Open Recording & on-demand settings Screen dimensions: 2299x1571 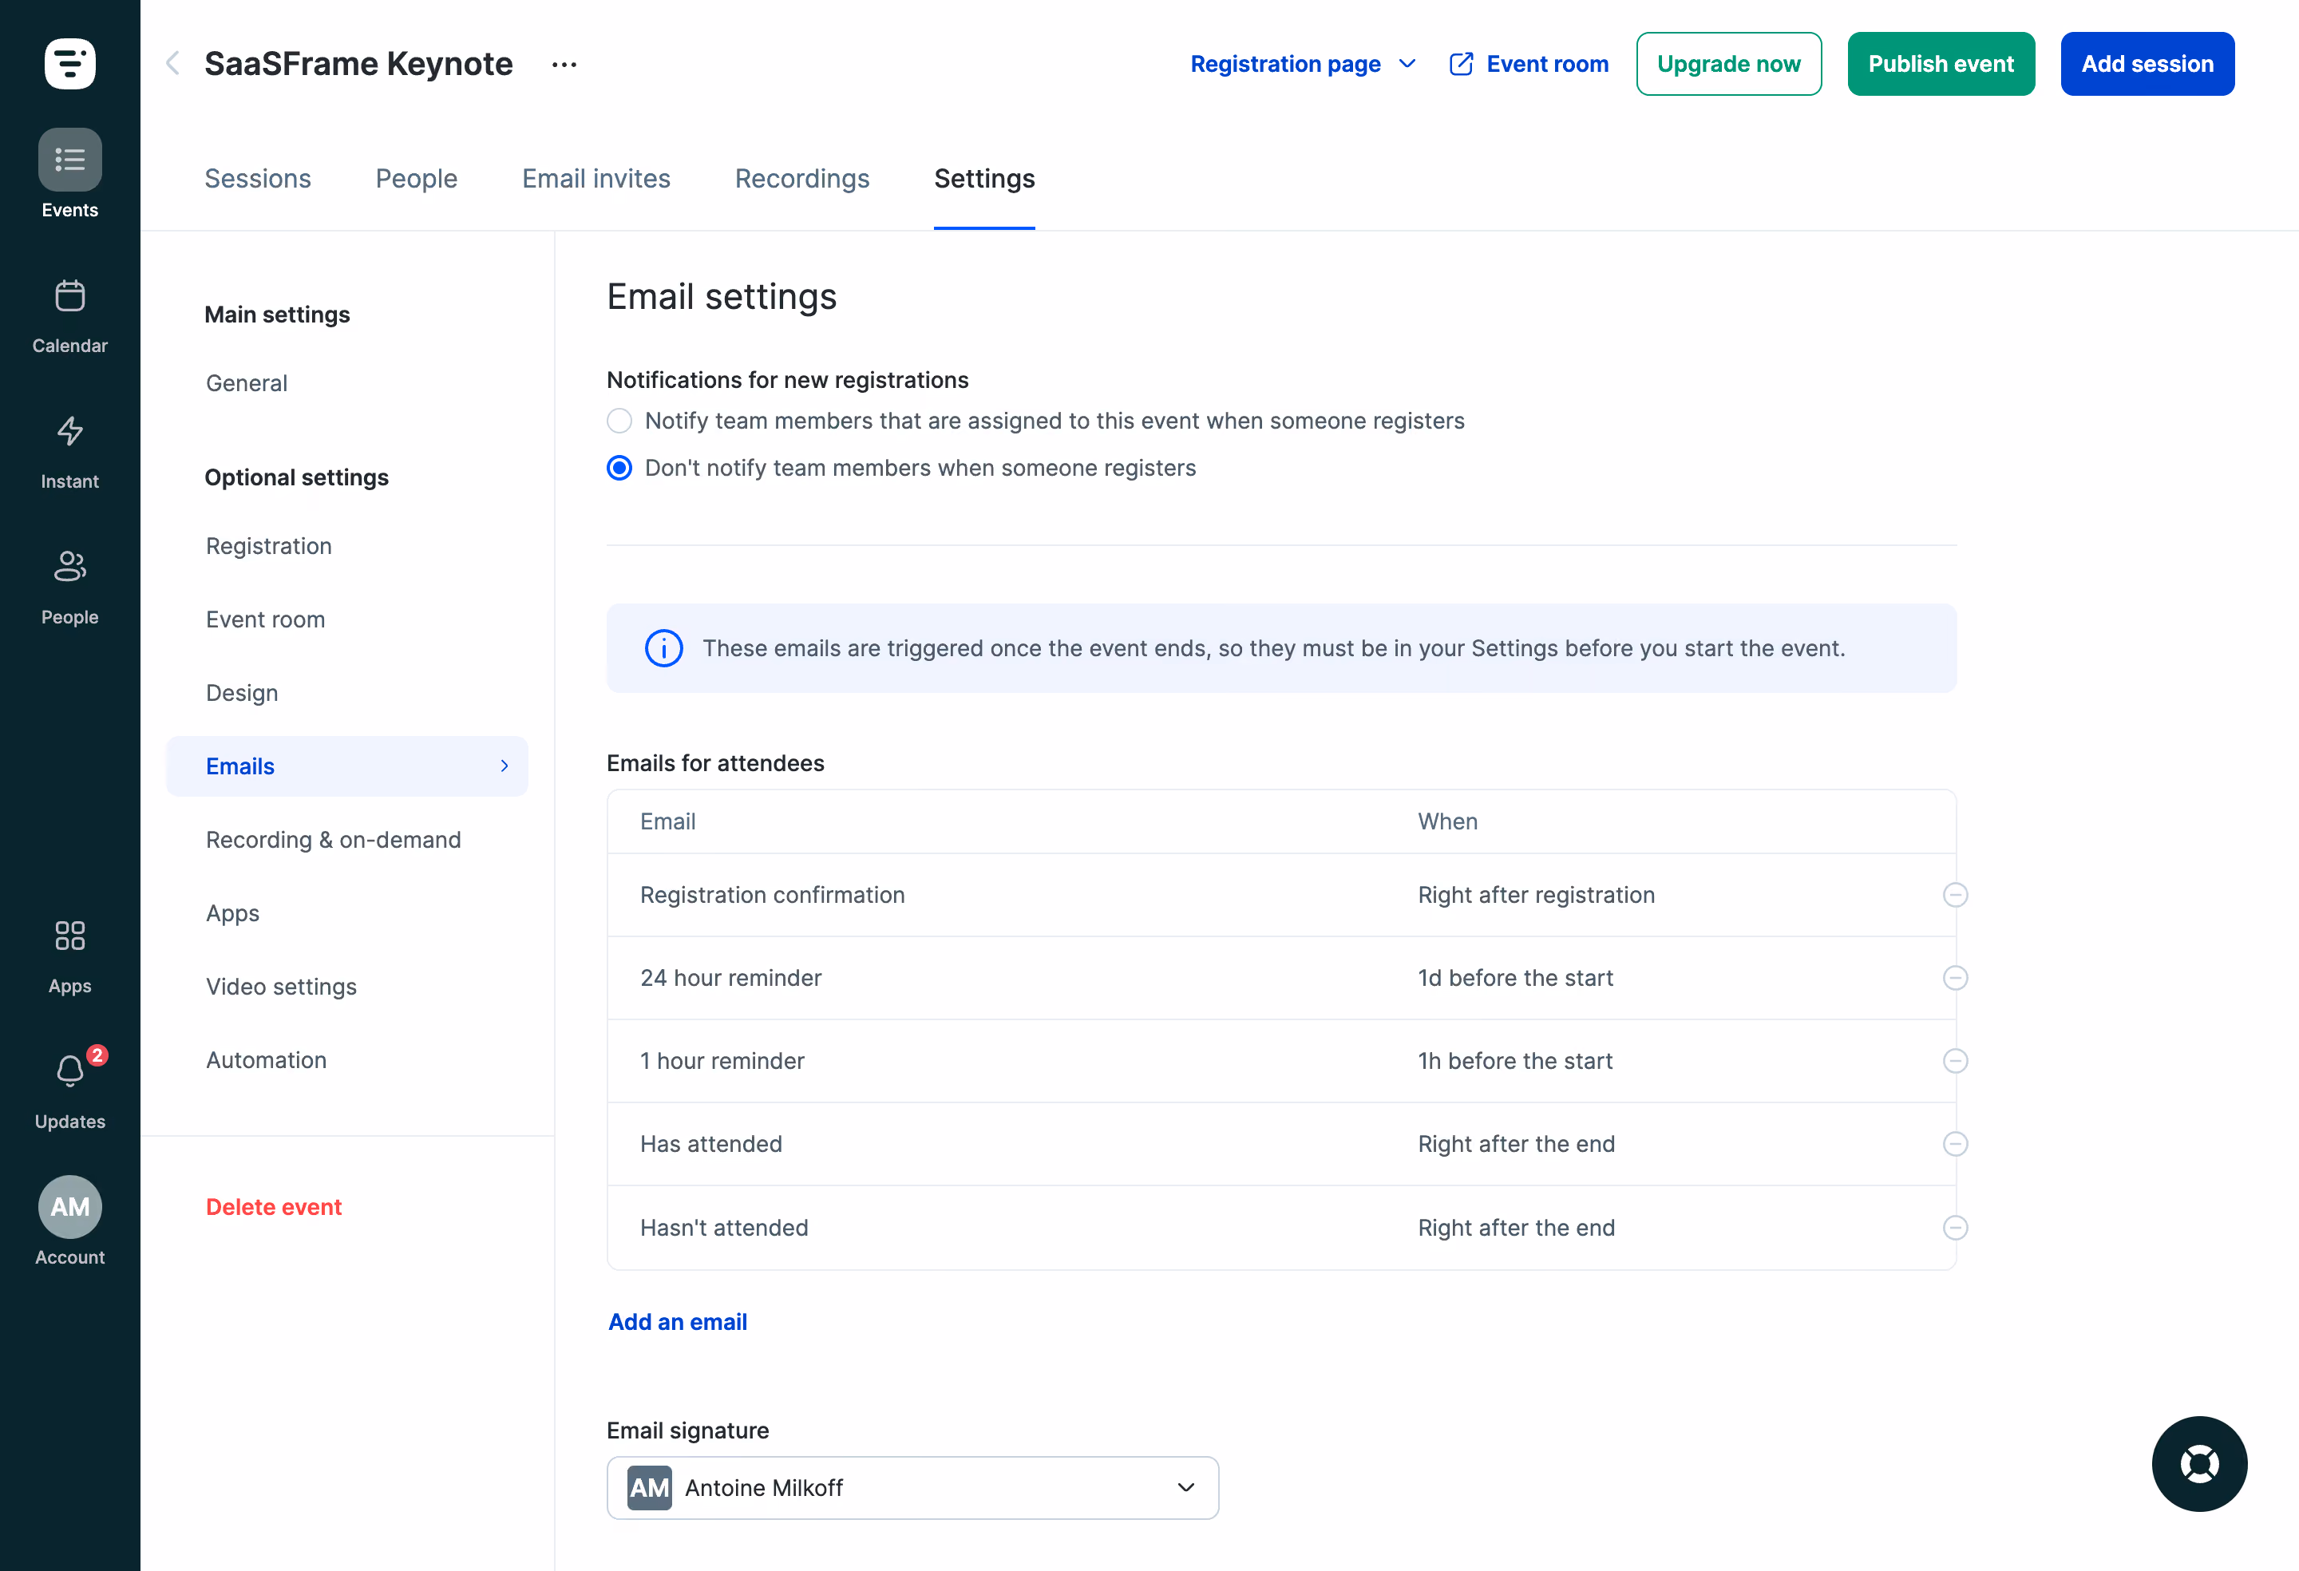click(332, 839)
